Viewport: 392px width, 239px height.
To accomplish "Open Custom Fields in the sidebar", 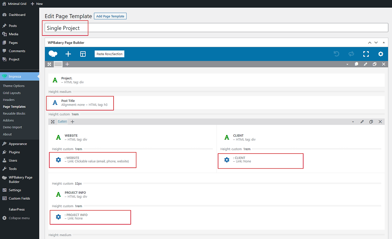I will tap(20, 198).
